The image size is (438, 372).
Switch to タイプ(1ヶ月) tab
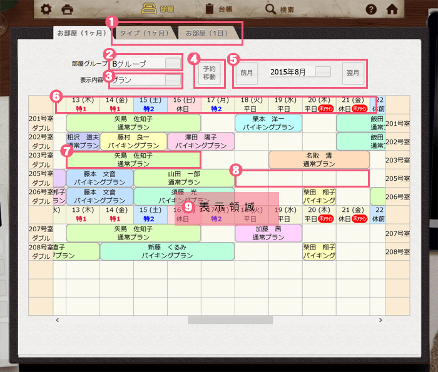[x=144, y=33]
